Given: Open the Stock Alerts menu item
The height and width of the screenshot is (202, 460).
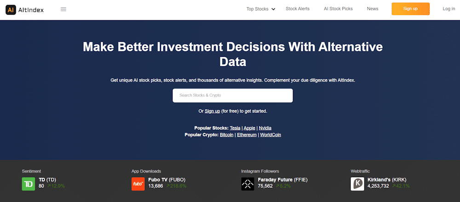Looking at the screenshot, I should tap(298, 9).
